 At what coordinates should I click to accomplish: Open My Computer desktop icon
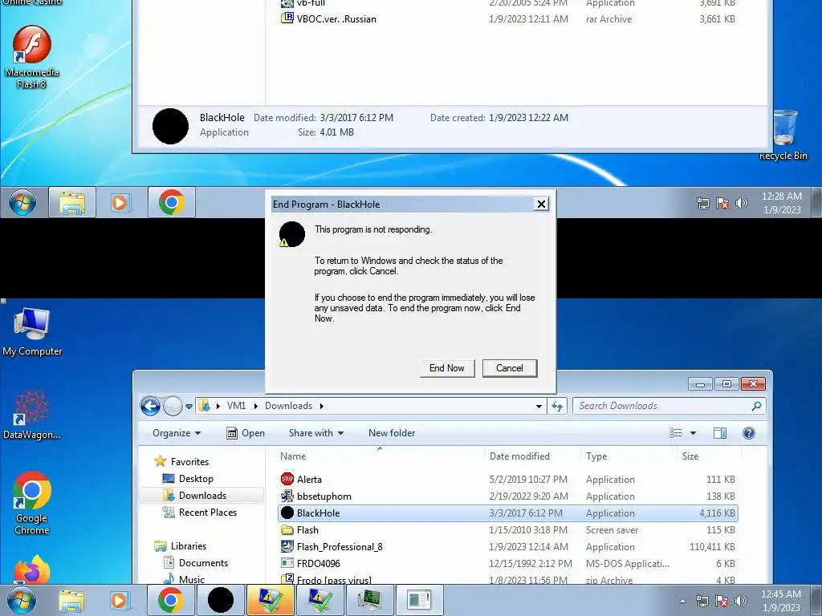(x=32, y=332)
